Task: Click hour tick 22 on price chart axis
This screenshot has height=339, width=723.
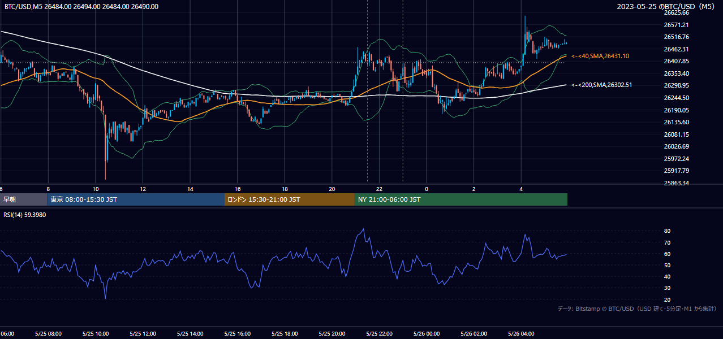Action: [x=379, y=189]
